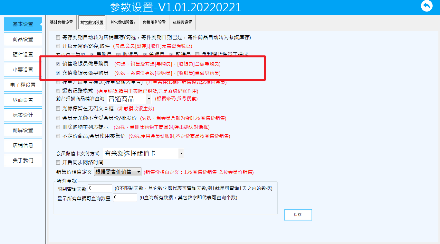Open 关于我们 sidebar item
This screenshot has height=244, width=440.
[x=23, y=160]
